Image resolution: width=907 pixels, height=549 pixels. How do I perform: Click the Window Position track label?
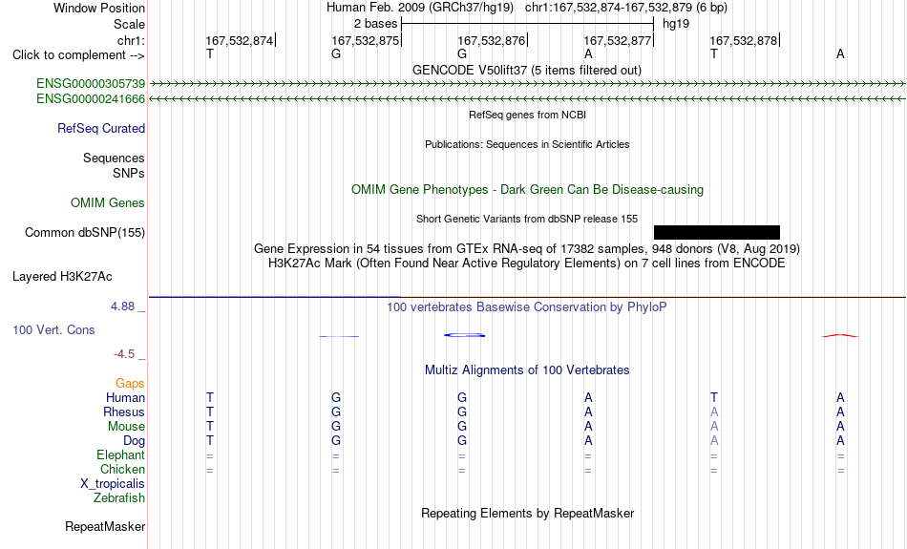pyautogui.click(x=99, y=8)
